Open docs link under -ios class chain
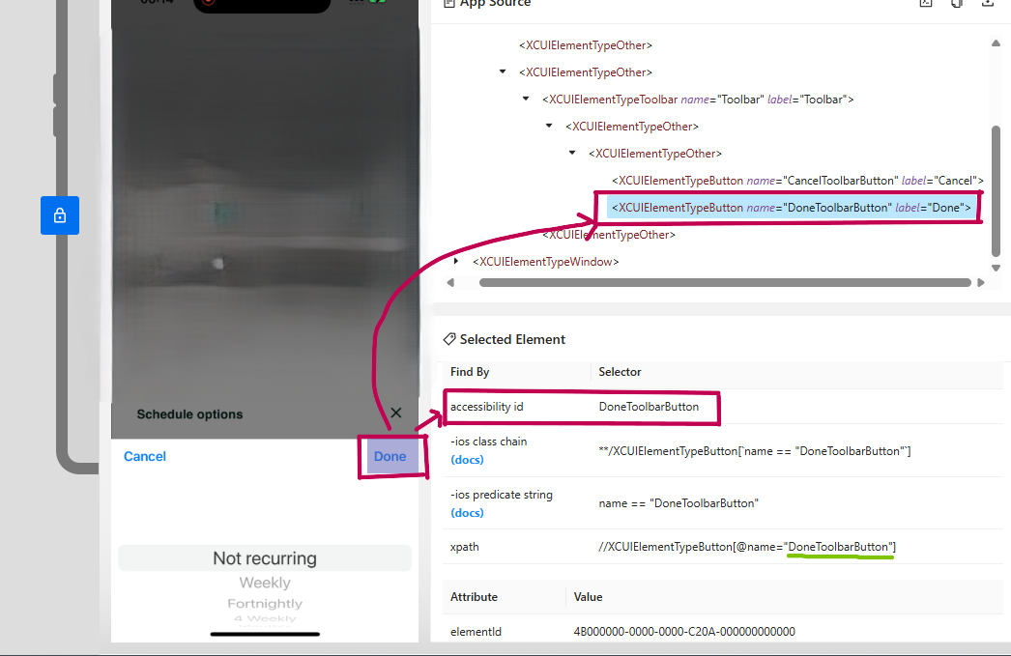The image size is (1011, 656). coord(468,460)
